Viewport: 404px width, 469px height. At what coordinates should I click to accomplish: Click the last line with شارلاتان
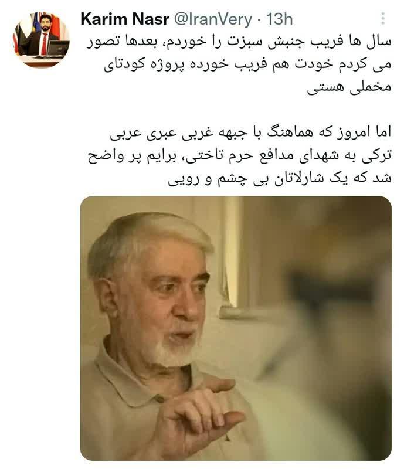coord(280,179)
